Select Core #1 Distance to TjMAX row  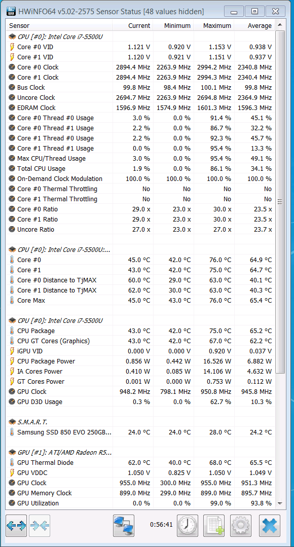click(x=140, y=290)
